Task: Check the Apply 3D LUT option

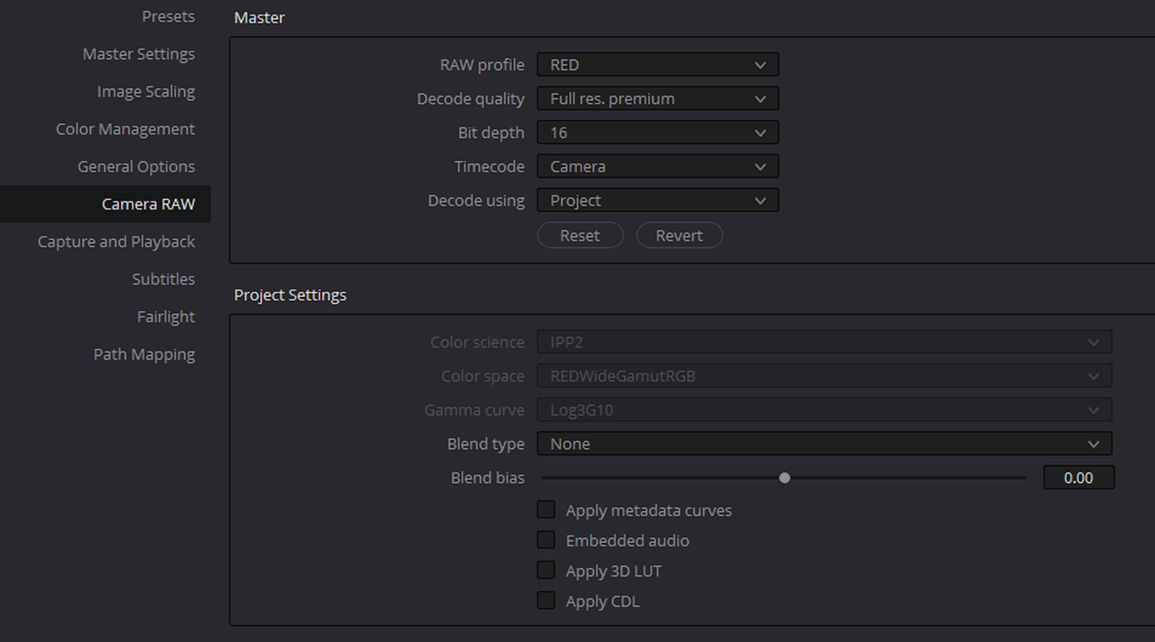Action: point(546,571)
